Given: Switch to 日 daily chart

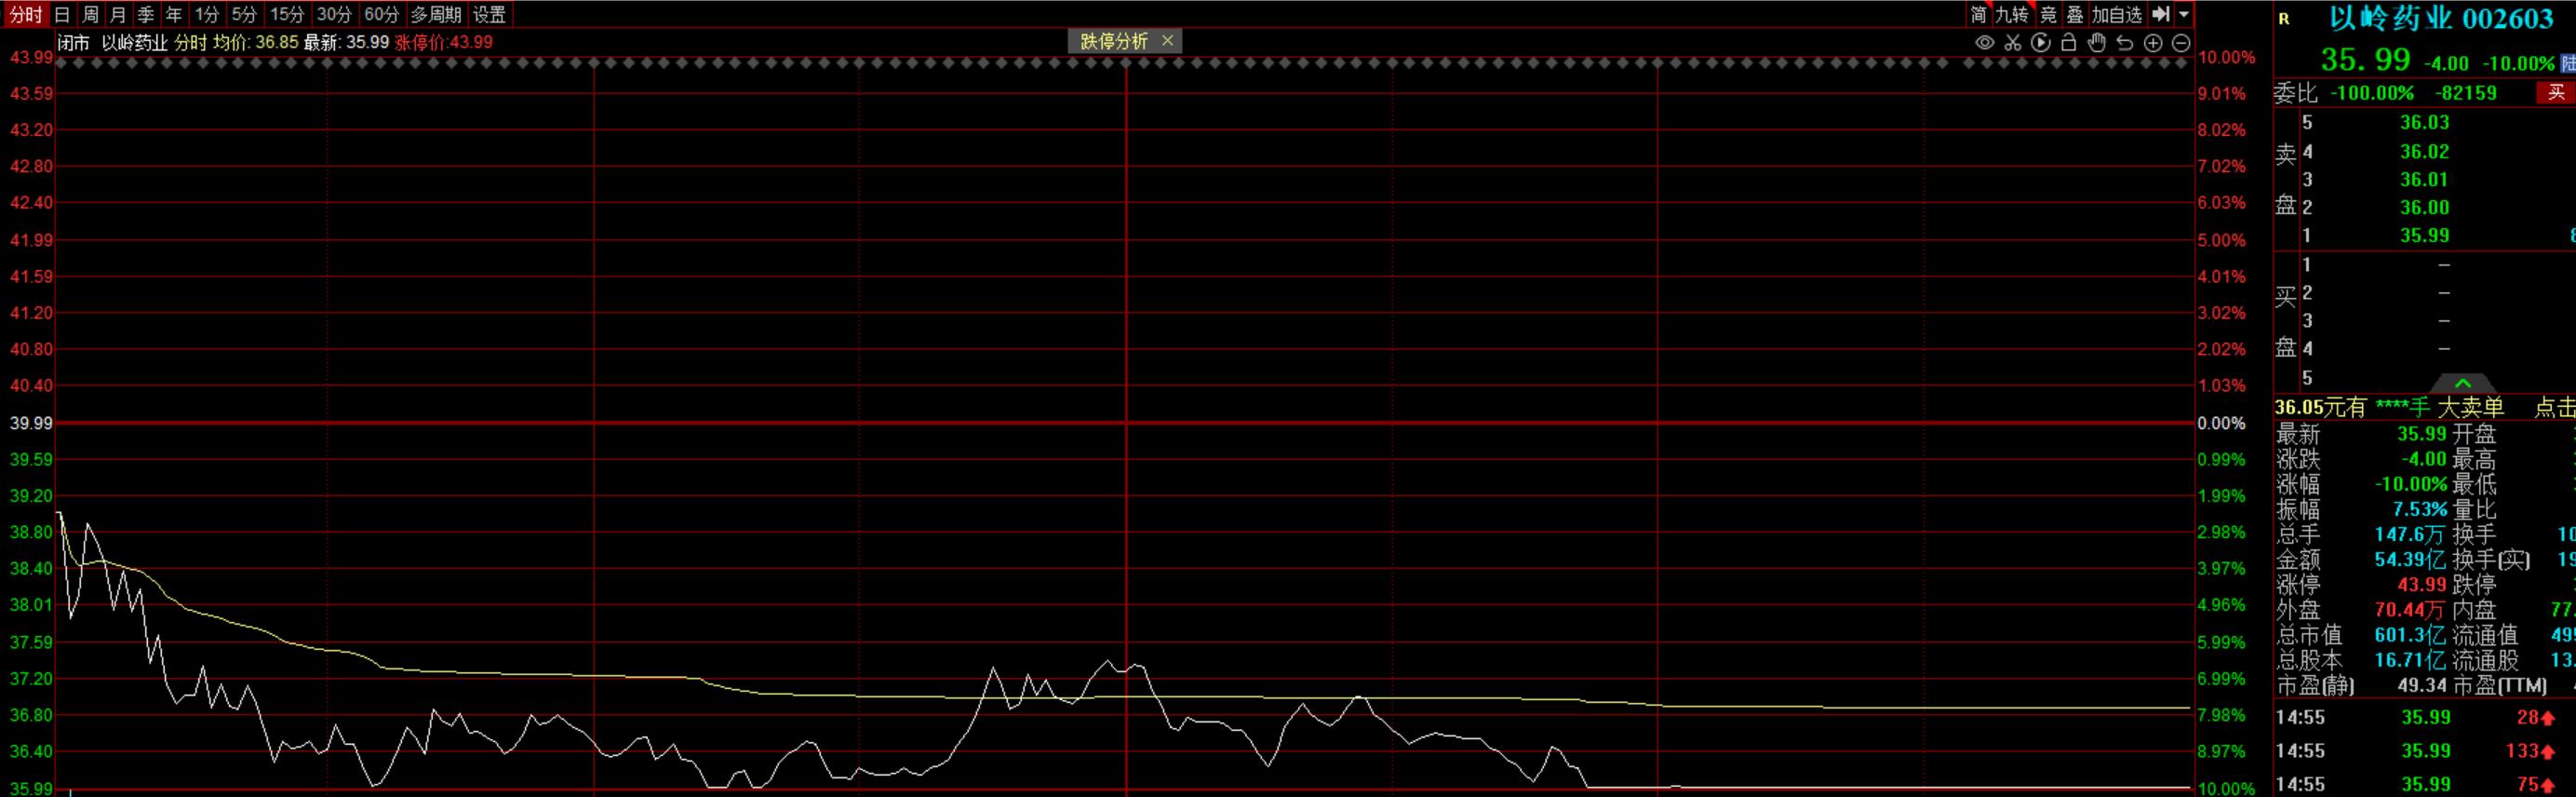Looking at the screenshot, I should click(x=62, y=14).
